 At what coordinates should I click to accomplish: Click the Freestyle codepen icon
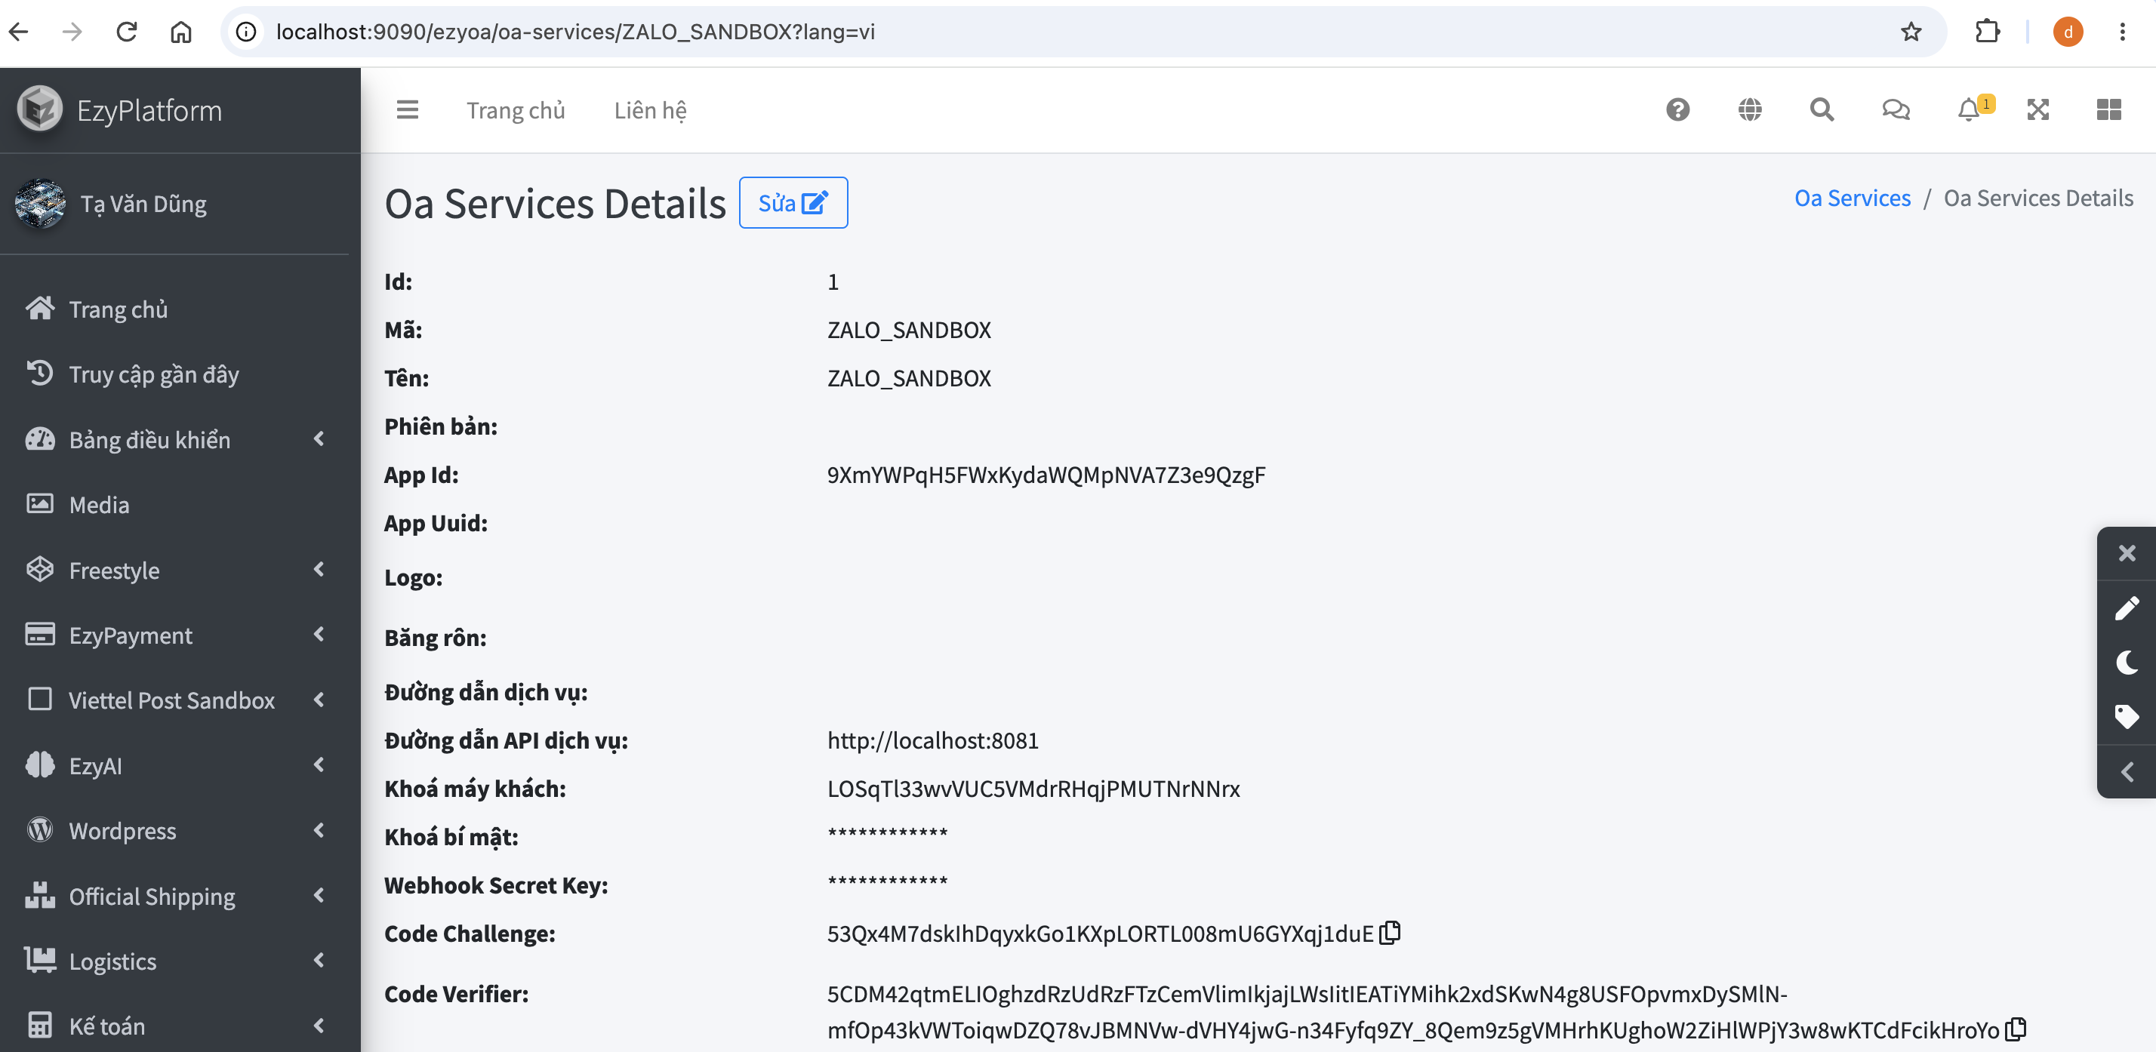40,569
